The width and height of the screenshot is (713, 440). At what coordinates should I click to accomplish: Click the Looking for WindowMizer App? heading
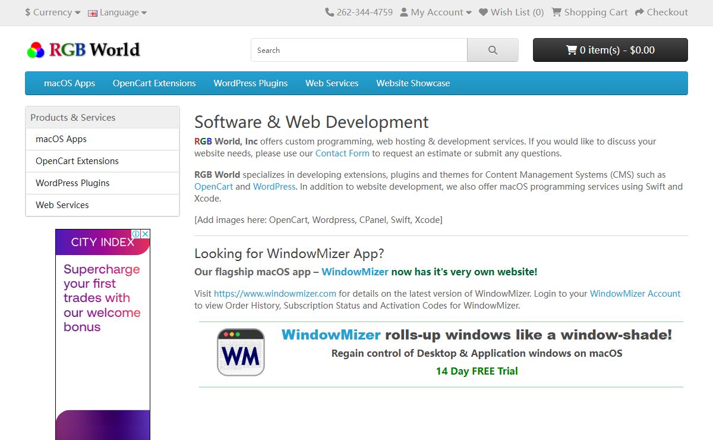click(289, 253)
